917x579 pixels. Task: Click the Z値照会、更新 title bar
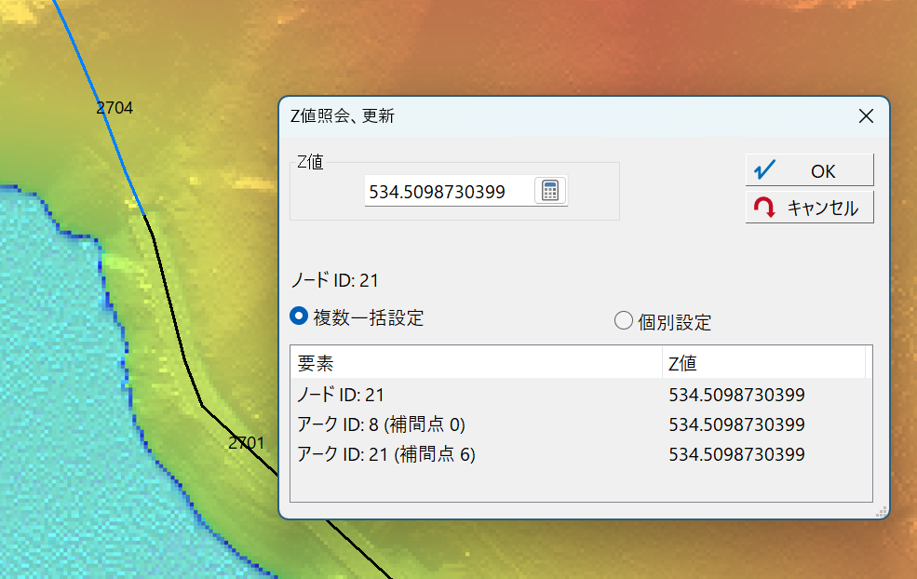(559, 116)
